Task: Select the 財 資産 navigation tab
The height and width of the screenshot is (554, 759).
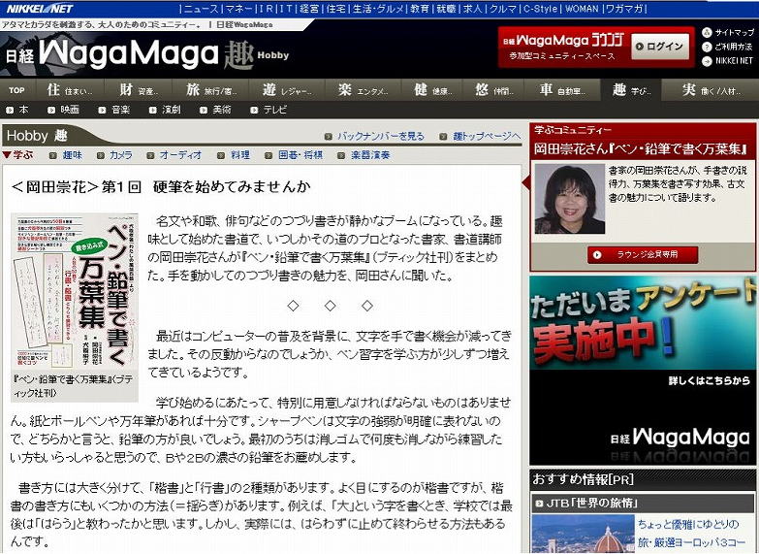Action: (x=140, y=90)
